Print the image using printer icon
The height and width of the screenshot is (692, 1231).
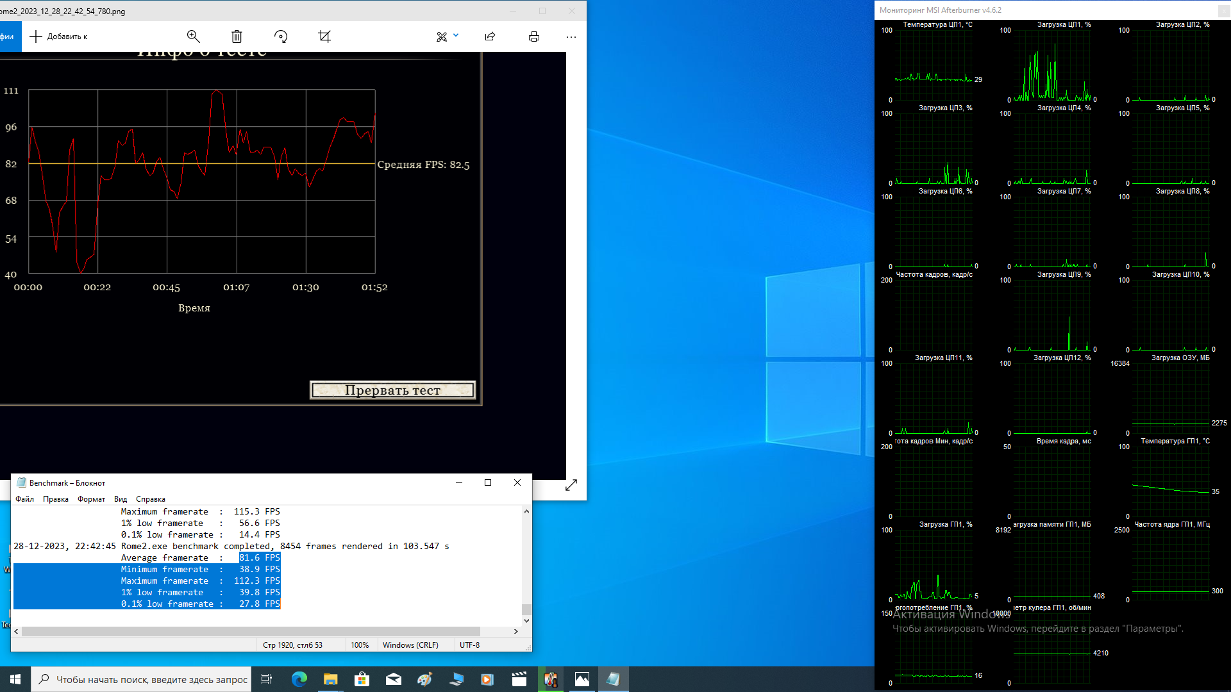pos(534,37)
